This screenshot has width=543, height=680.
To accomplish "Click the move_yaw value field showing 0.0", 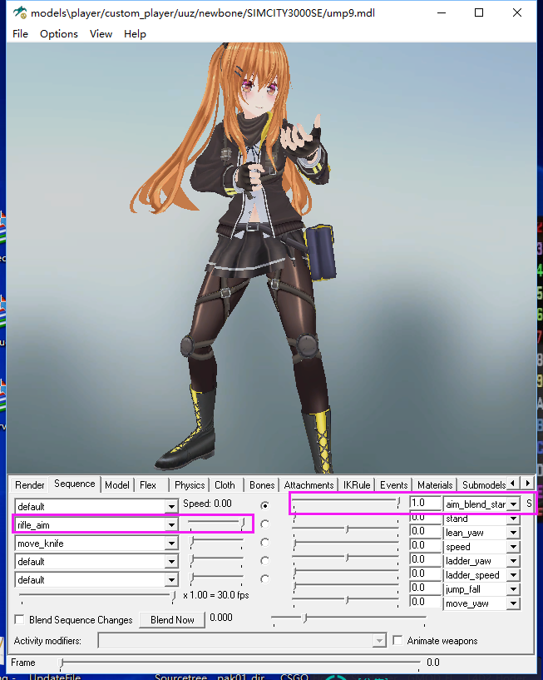I will 425,603.
